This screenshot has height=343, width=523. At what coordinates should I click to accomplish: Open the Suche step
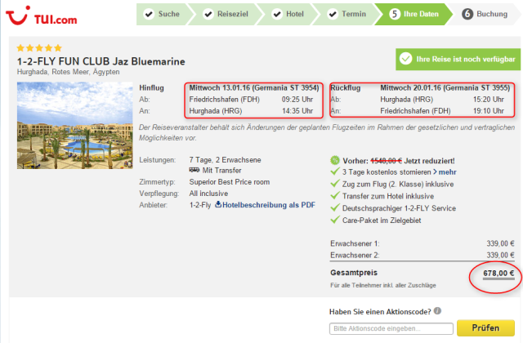click(164, 14)
